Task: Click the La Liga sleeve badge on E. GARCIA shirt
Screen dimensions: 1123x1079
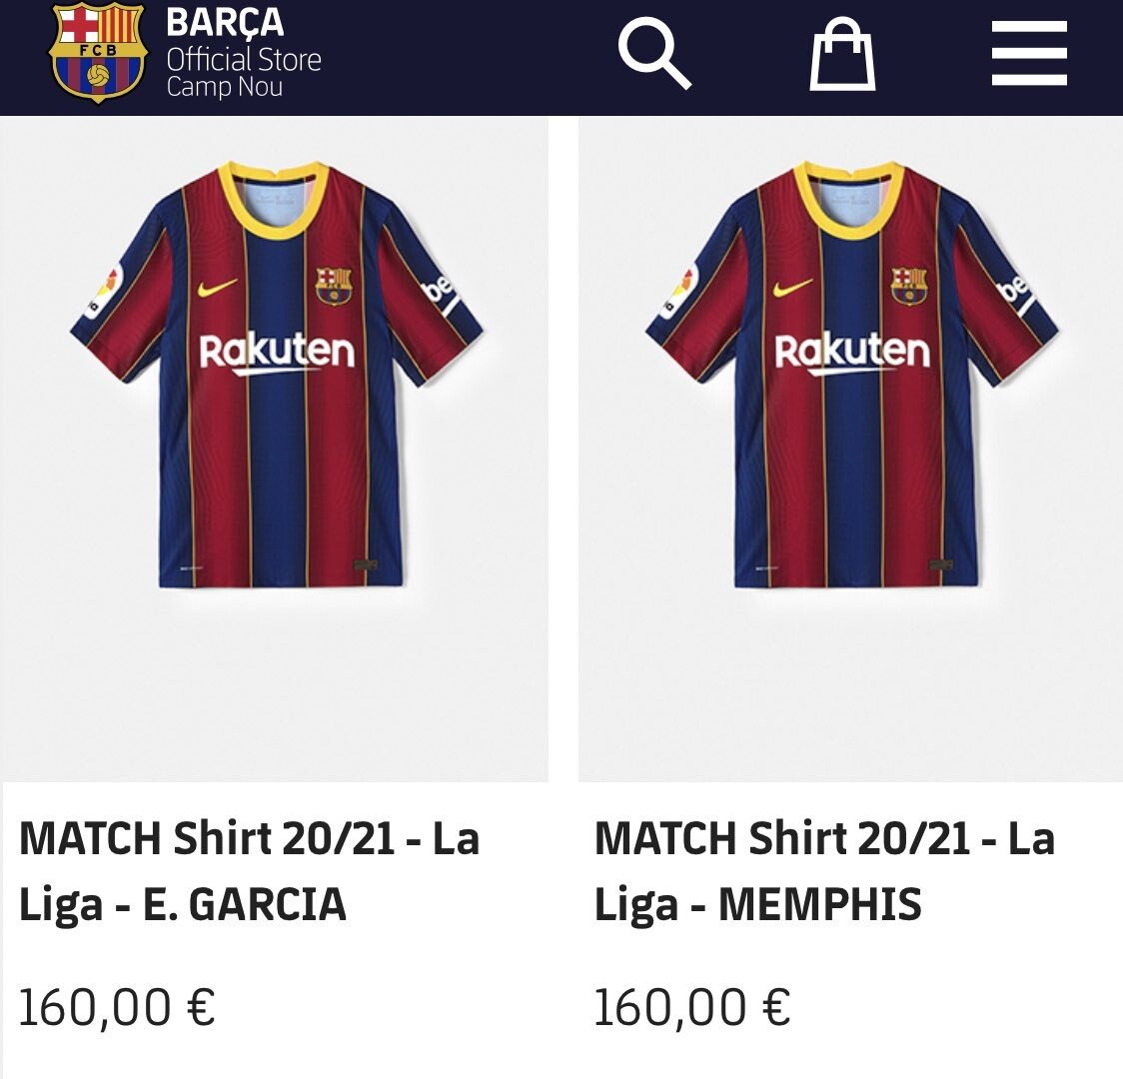Action: click(x=102, y=290)
